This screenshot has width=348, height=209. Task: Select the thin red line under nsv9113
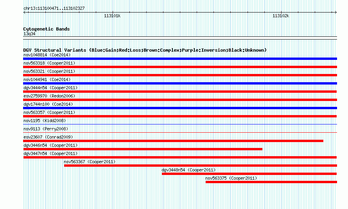(180, 133)
